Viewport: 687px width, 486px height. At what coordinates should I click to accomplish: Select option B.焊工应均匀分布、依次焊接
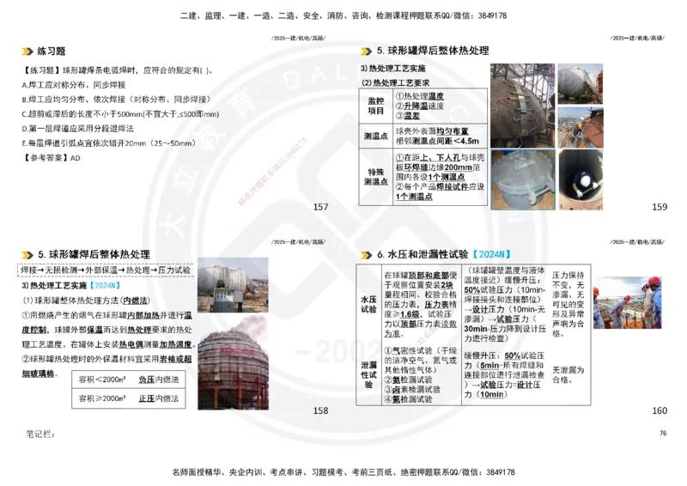(117, 100)
